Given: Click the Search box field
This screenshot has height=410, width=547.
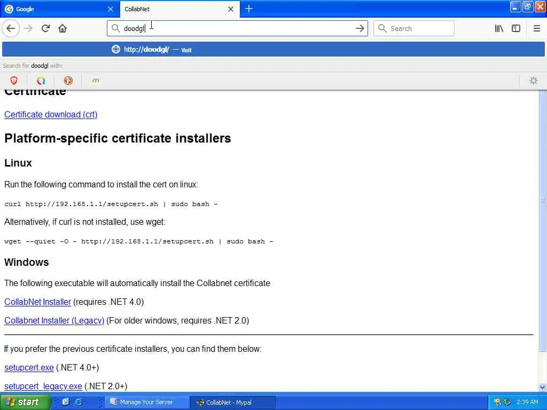Looking at the screenshot, I should 414,28.
